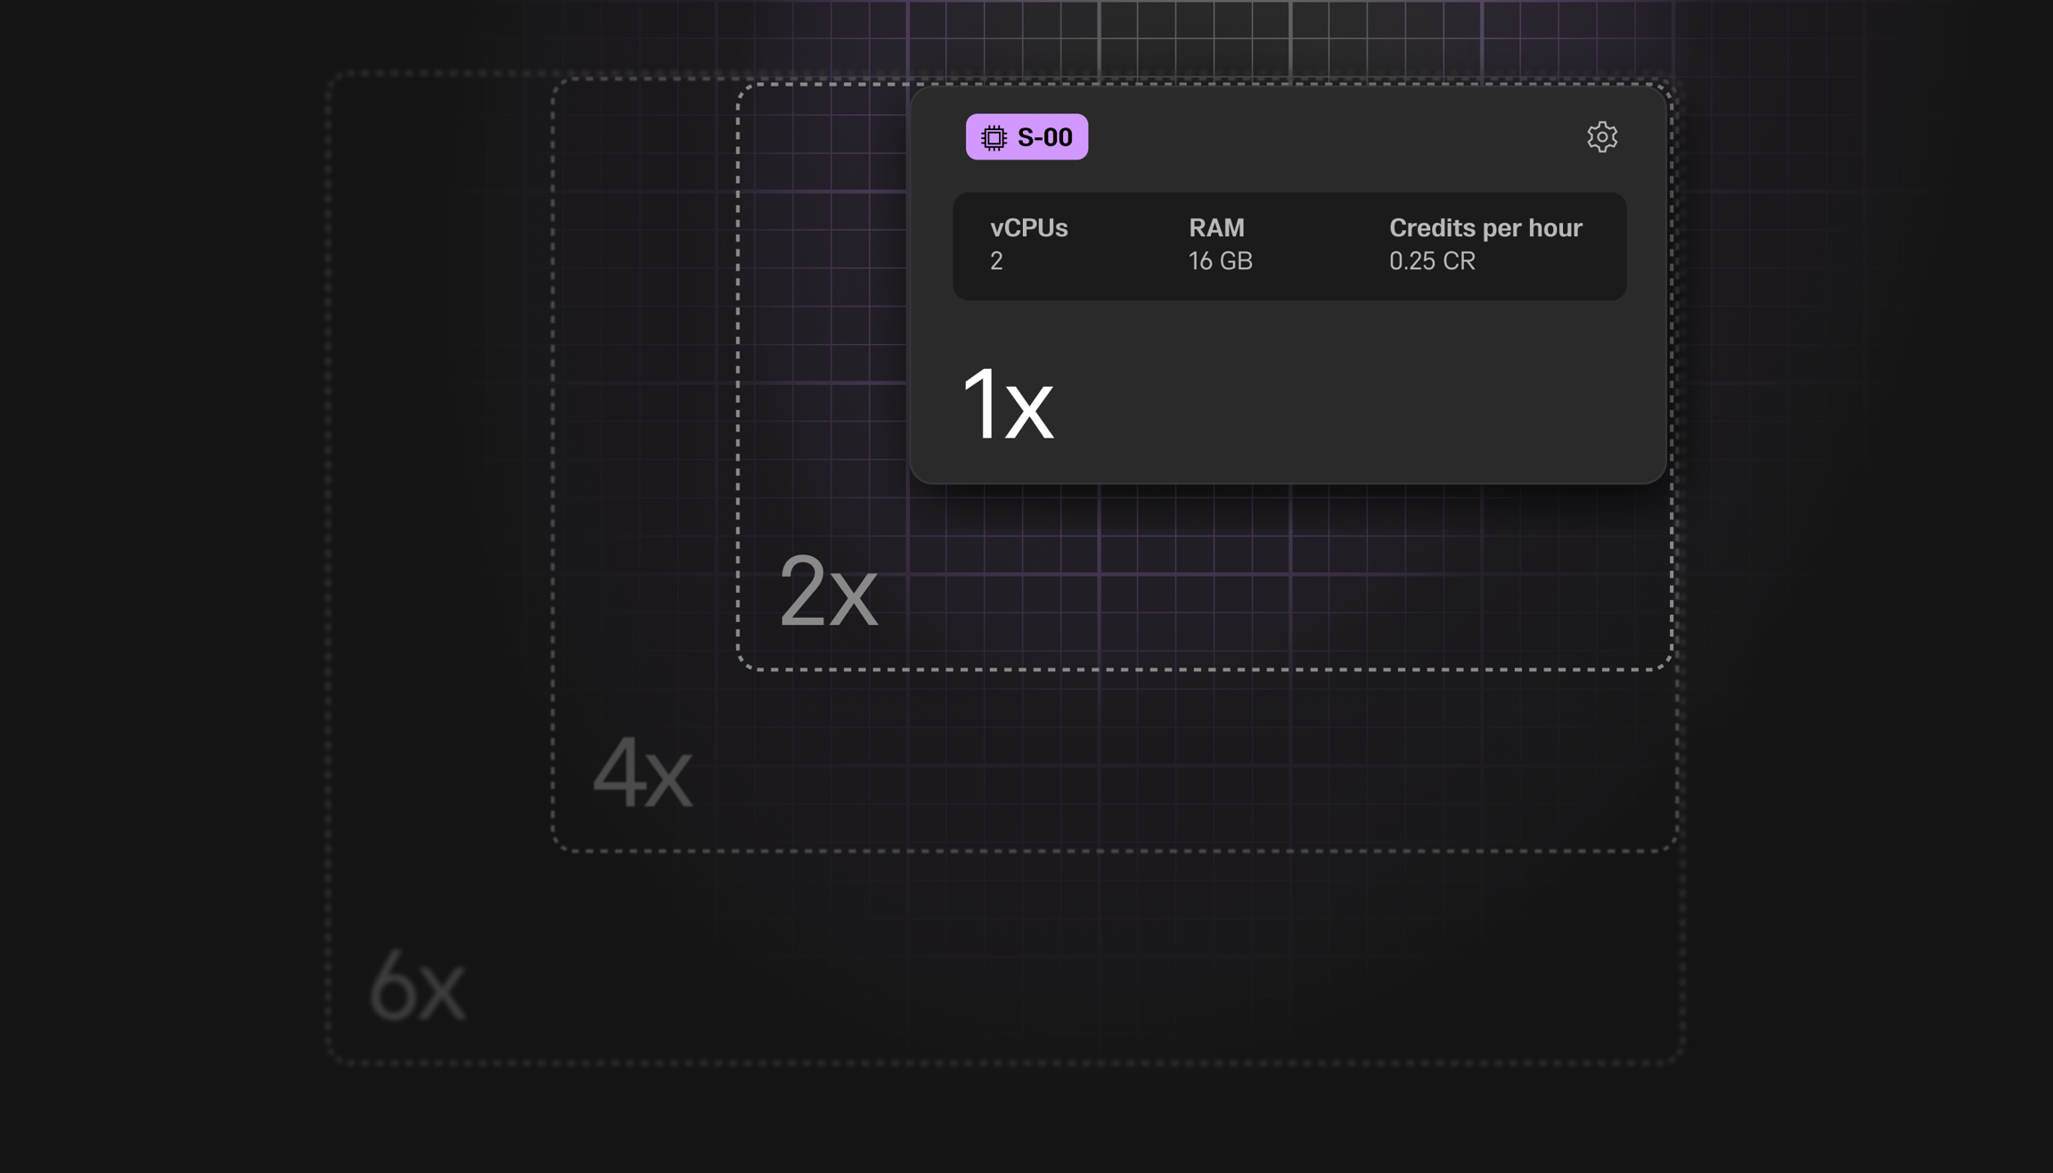Click empty area inside 6x dashed box
2053x1173 pixels.
(x=1025, y=963)
